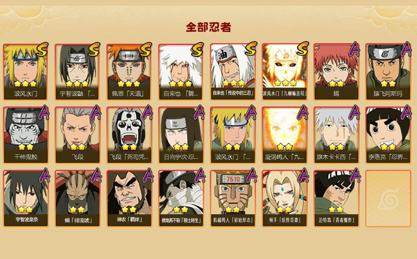
Task: Select the 纲手「妖怪奇谭」 ninja card
Action: coord(285,199)
